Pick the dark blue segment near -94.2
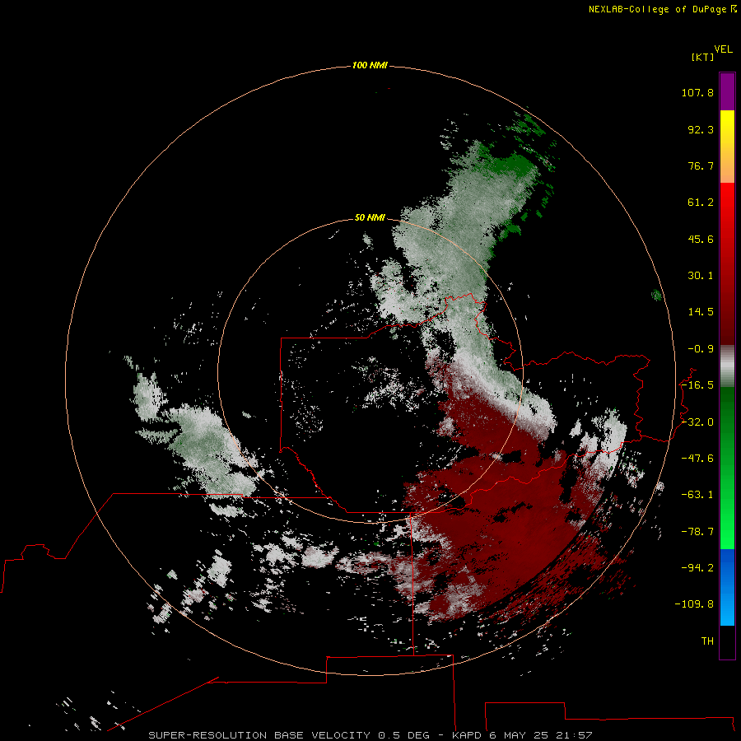Screen dimensions: 741x741 727,567
